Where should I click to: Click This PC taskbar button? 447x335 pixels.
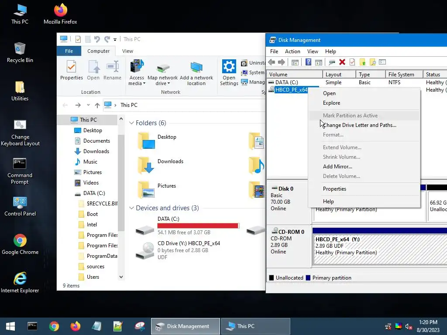point(256,326)
